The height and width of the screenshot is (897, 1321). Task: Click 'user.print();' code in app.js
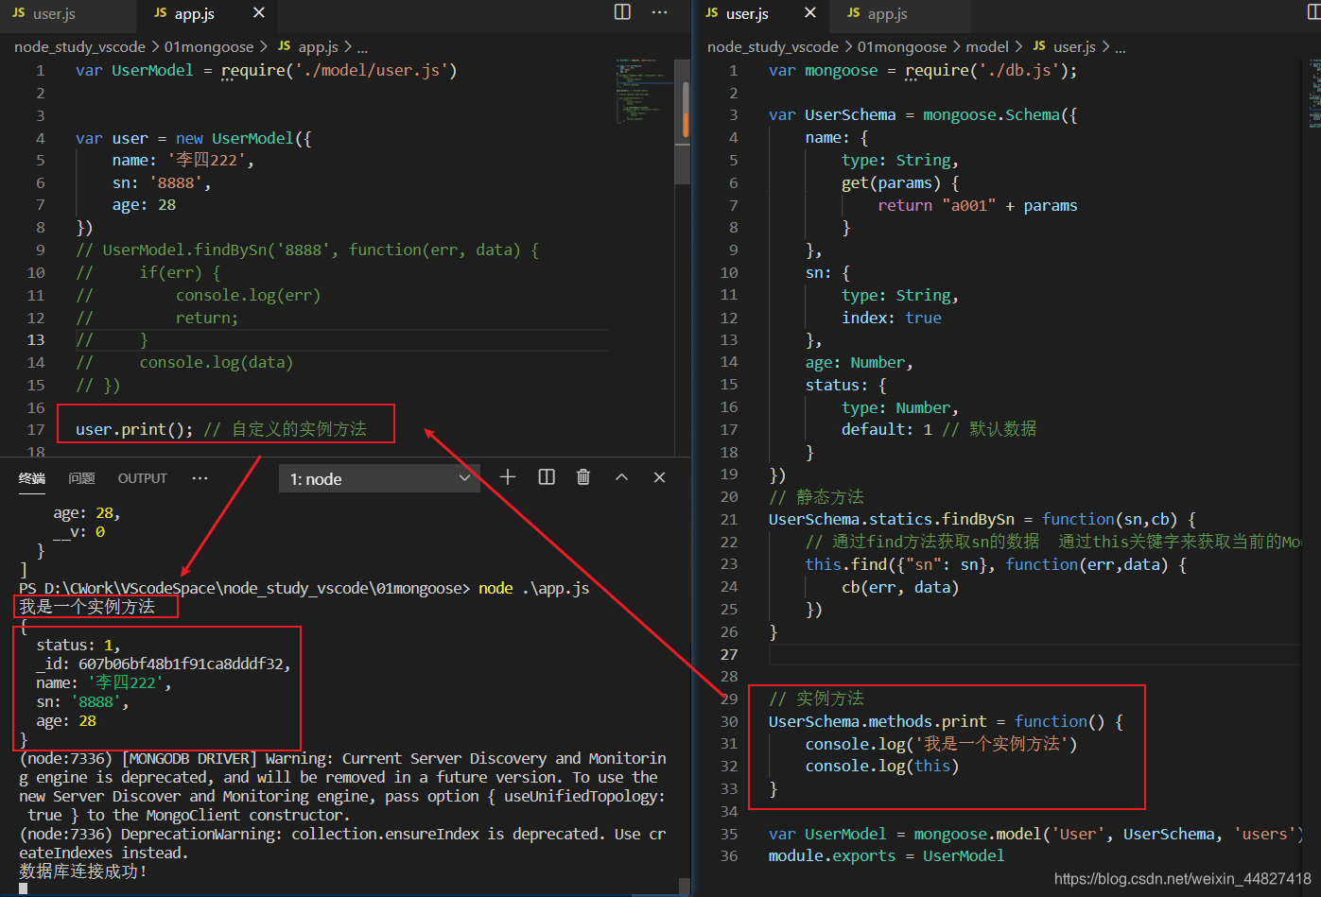(134, 429)
